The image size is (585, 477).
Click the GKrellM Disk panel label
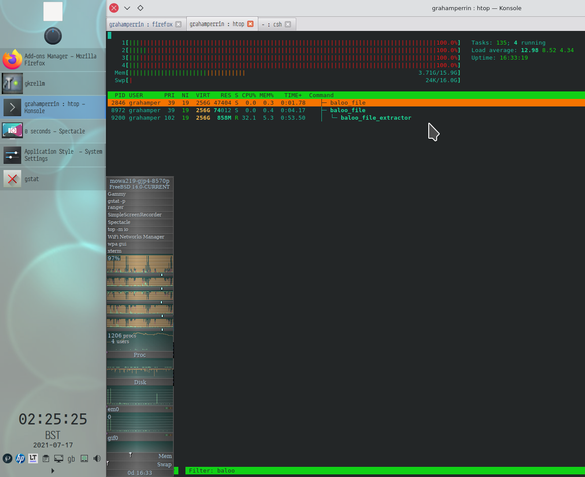[140, 382]
